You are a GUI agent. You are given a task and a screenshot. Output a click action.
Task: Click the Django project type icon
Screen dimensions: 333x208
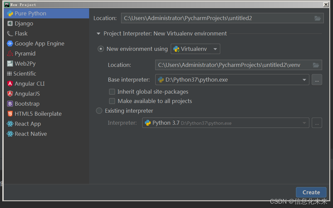[x=10, y=23]
